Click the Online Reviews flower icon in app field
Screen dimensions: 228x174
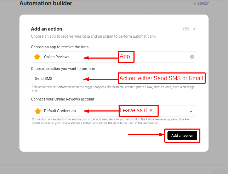(x=37, y=57)
